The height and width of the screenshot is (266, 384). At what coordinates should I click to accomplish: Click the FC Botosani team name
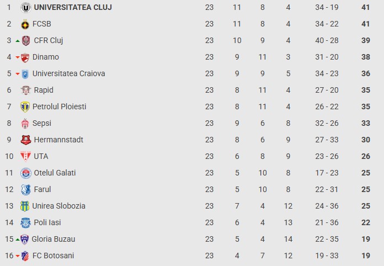53,256
